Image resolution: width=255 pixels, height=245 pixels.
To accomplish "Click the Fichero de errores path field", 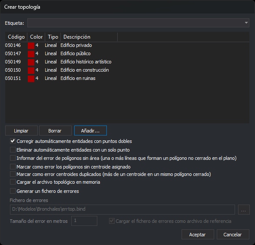I will (123, 209).
